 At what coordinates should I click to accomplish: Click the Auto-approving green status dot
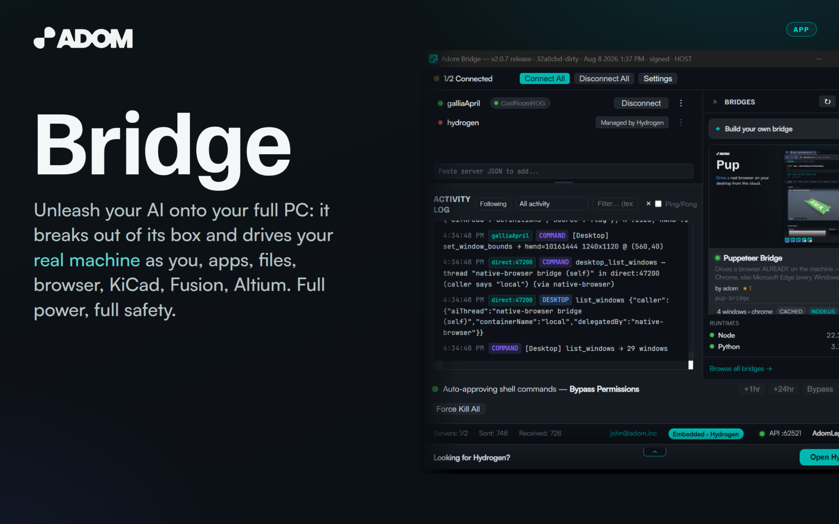[435, 389]
